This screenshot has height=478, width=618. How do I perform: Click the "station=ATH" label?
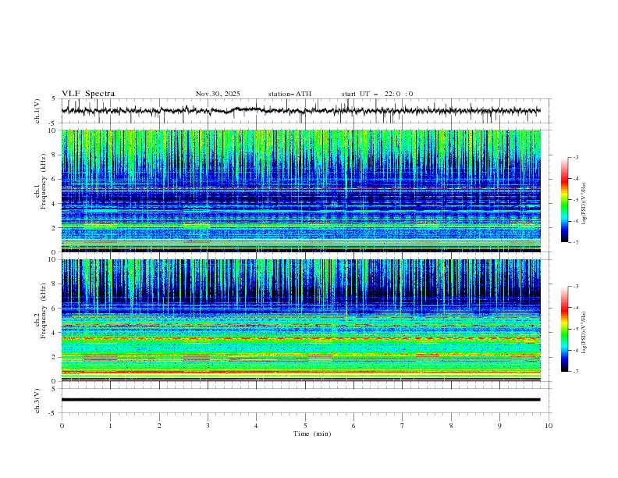tap(289, 94)
